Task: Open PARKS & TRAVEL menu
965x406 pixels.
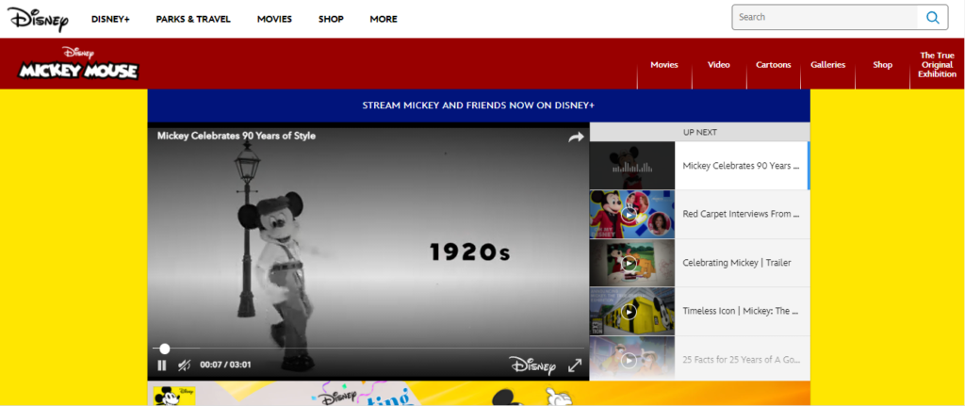Action: (x=193, y=19)
